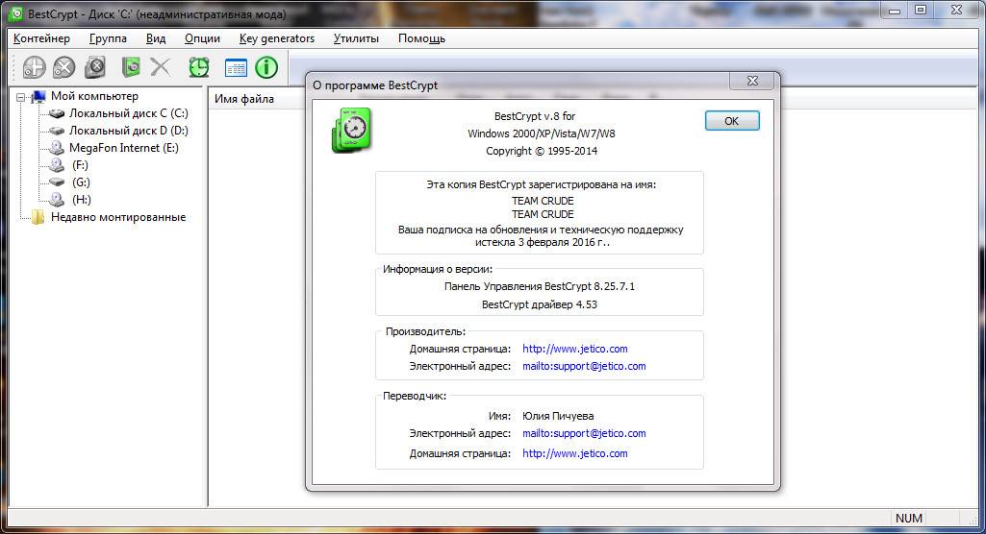Select the (G:) drive label in tree
Viewport: 986px width, 534px height.
click(81, 182)
